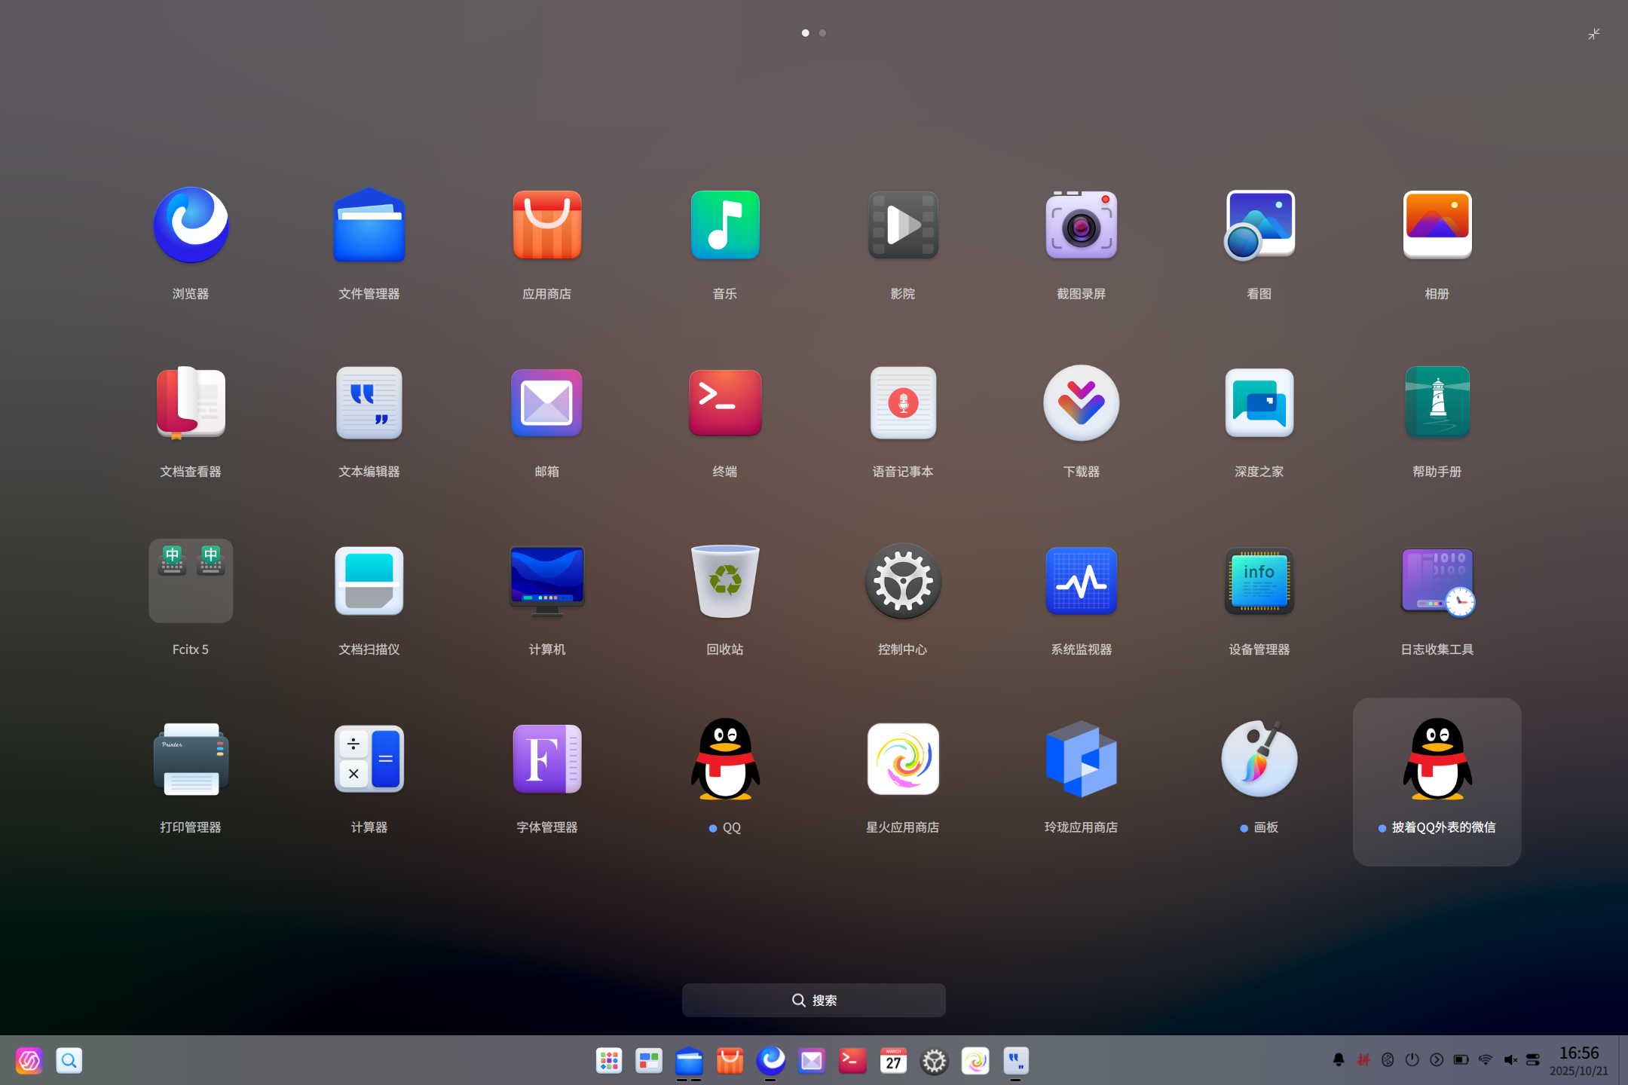
Task: Open 语音记事本 voice notes
Action: [903, 403]
